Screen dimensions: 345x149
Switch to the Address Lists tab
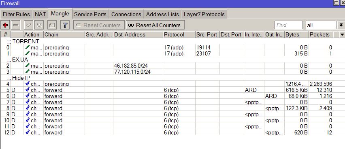click(162, 14)
